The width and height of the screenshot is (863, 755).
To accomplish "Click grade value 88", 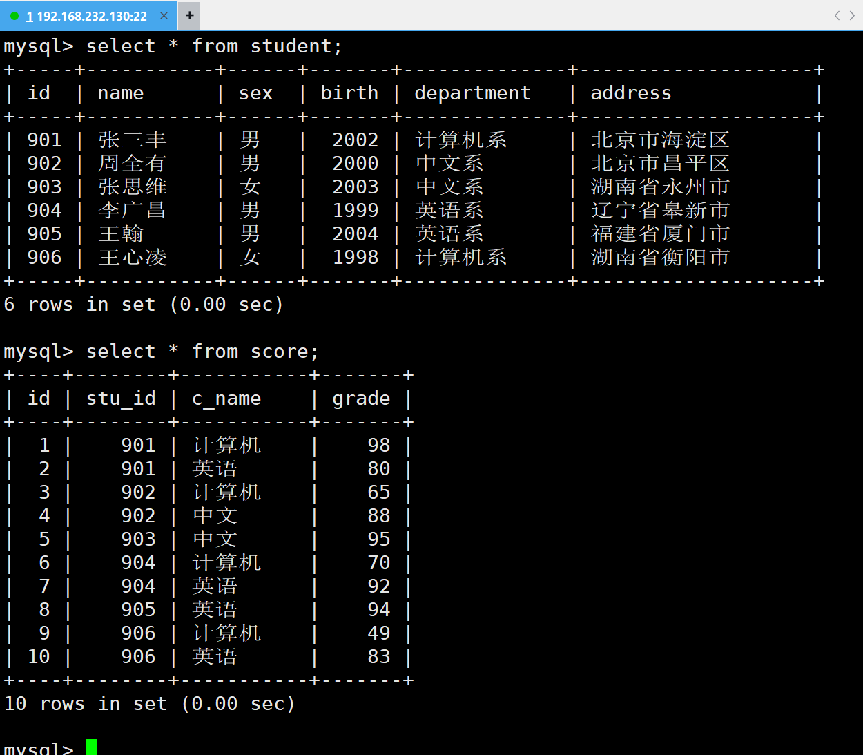I will (379, 515).
